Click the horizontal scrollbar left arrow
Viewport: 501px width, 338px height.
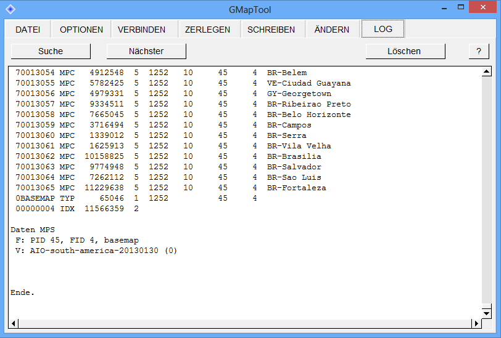tap(13, 323)
